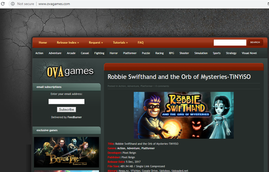269x172 pixels.
Task: Click the exclusive games panel header
Action: pos(66,130)
